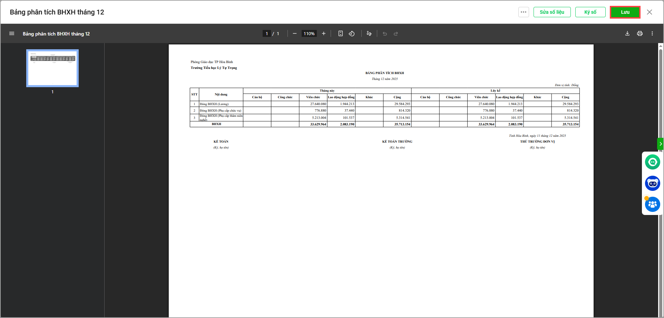Close the report preview dialog

click(650, 12)
